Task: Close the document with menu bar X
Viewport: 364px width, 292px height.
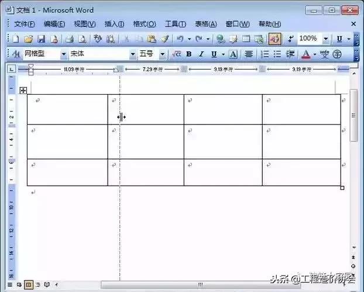Action: [353, 24]
